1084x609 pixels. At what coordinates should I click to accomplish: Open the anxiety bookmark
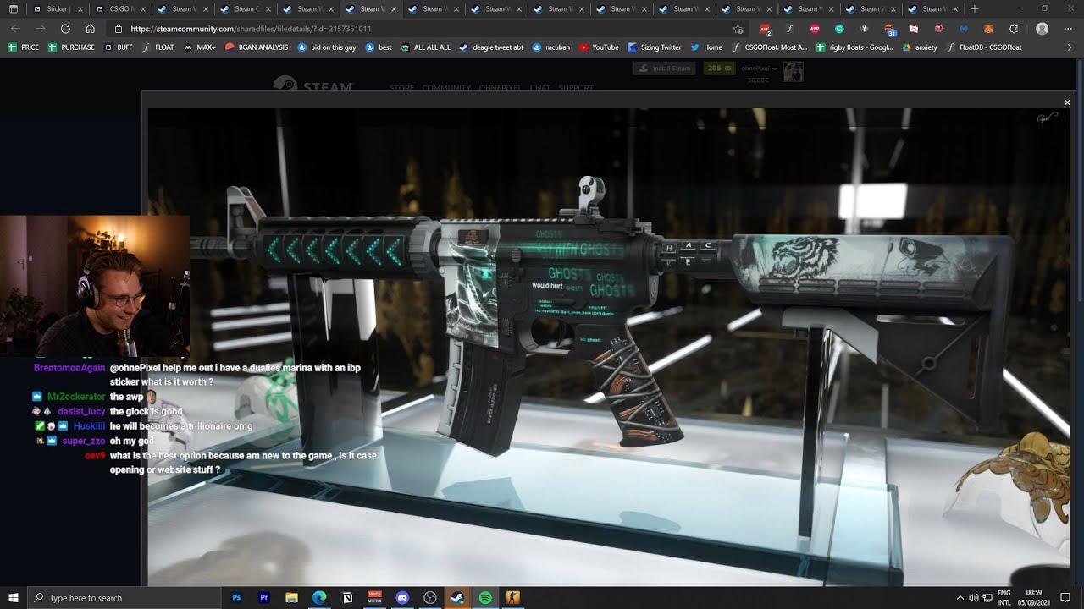pos(920,47)
